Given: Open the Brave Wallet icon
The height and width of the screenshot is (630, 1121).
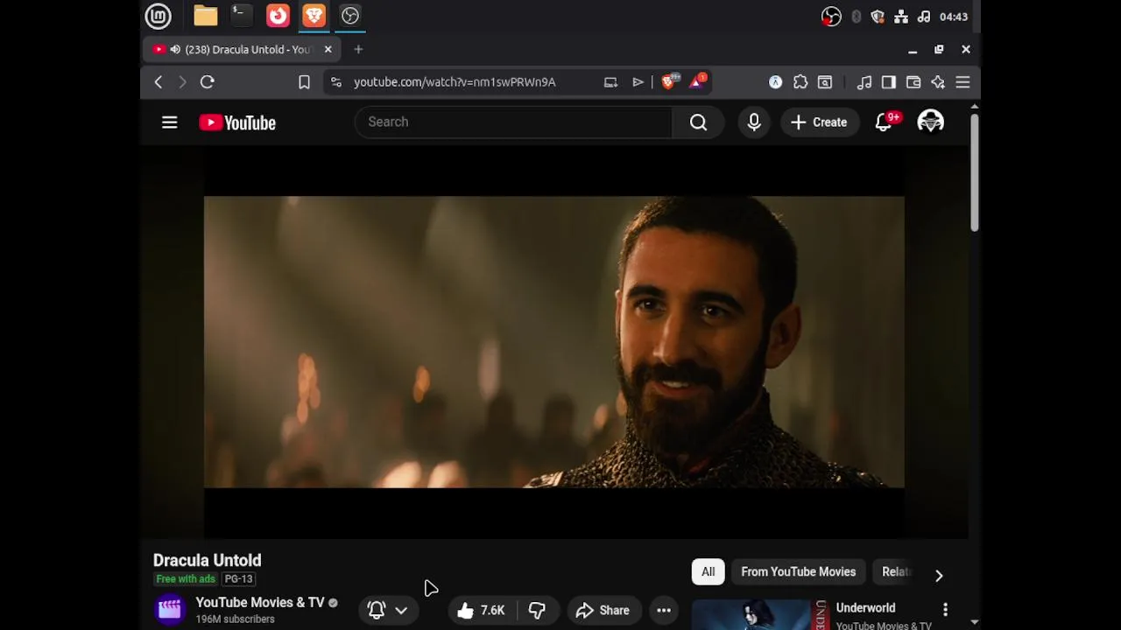Looking at the screenshot, I should (913, 82).
